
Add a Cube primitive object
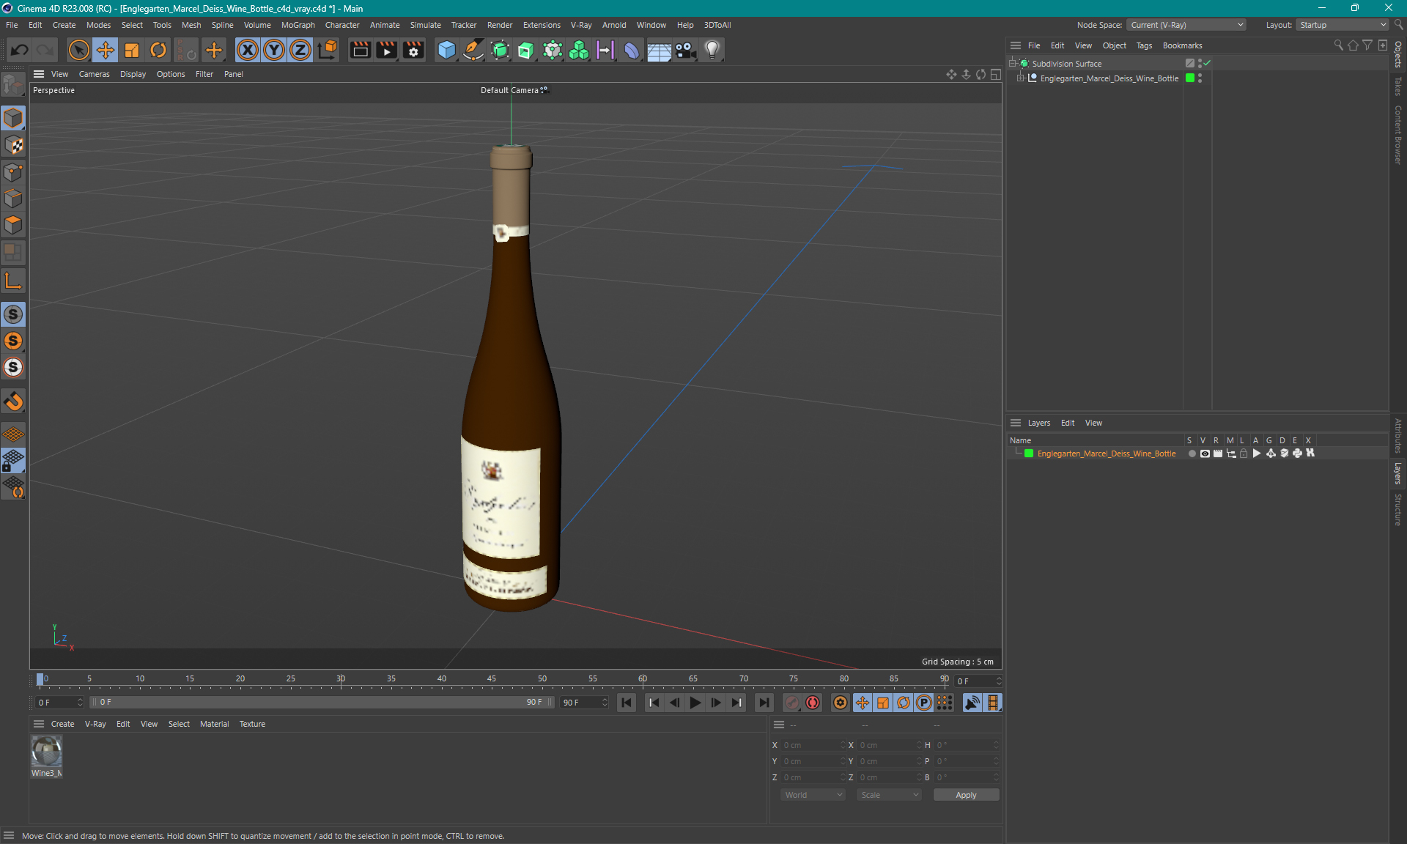click(446, 50)
